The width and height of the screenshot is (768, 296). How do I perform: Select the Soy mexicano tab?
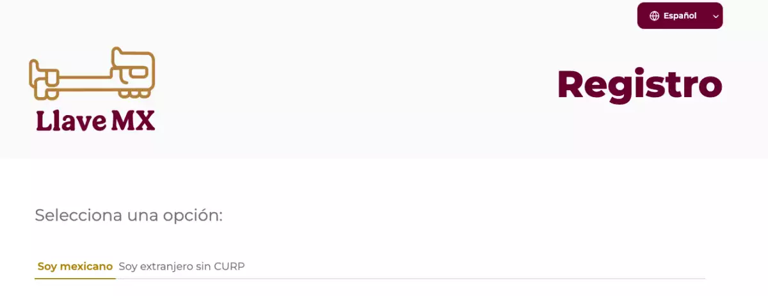click(75, 266)
